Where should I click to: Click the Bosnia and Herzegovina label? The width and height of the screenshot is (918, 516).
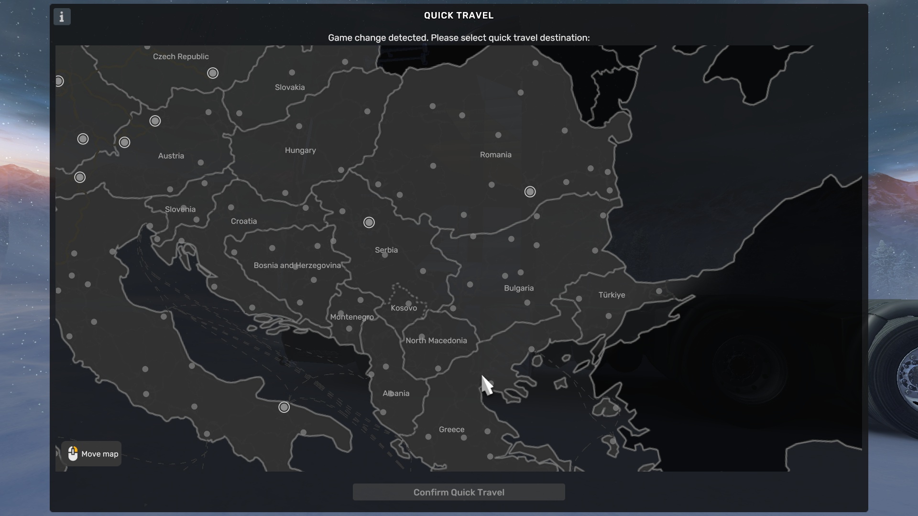click(x=297, y=266)
